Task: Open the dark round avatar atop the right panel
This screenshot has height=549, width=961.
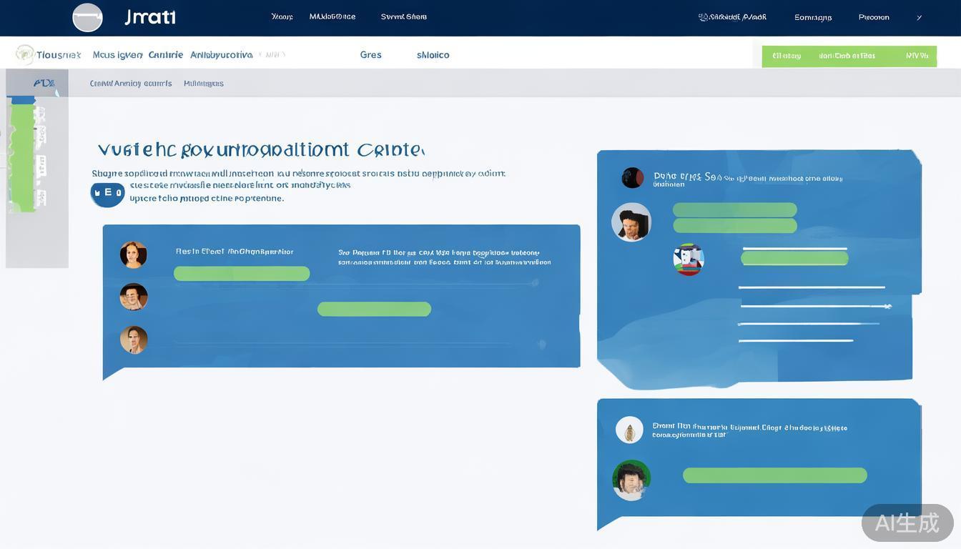Action: (632, 177)
